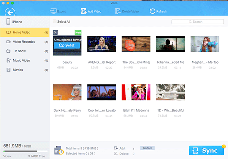Image resolution: width=228 pixels, height=159 pixels.
Task: Start syncing with the Sync button
Action: click(206, 150)
